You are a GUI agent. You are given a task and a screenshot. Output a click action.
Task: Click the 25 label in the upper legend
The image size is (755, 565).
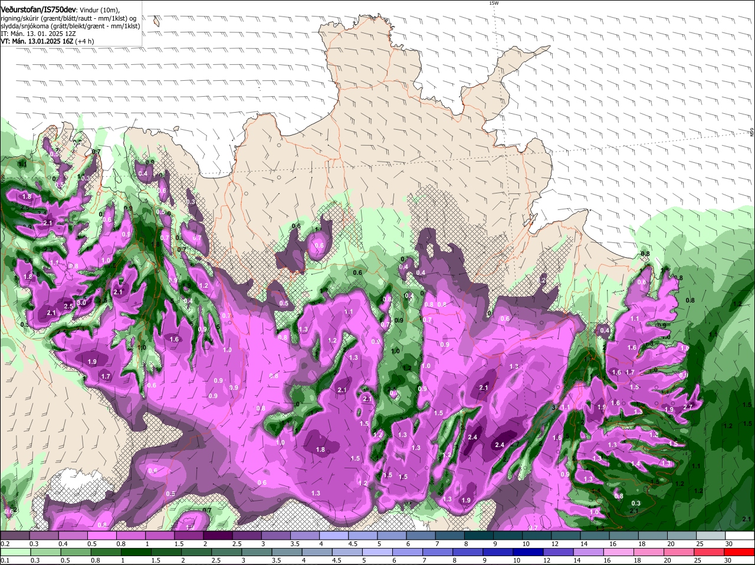(699, 544)
